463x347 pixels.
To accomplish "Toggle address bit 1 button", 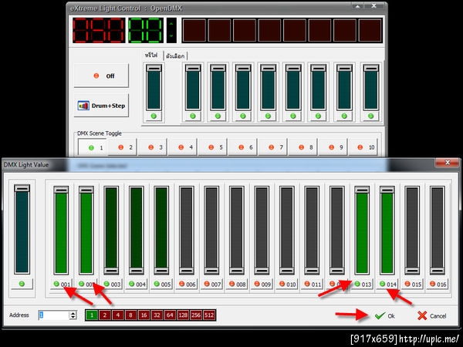I will (x=92, y=315).
